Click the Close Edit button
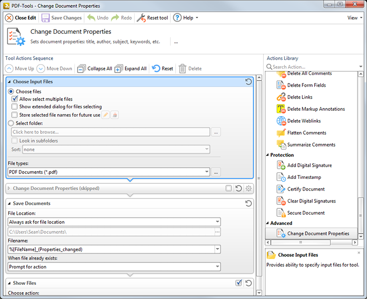The width and height of the screenshot is (367, 299). click(21, 18)
